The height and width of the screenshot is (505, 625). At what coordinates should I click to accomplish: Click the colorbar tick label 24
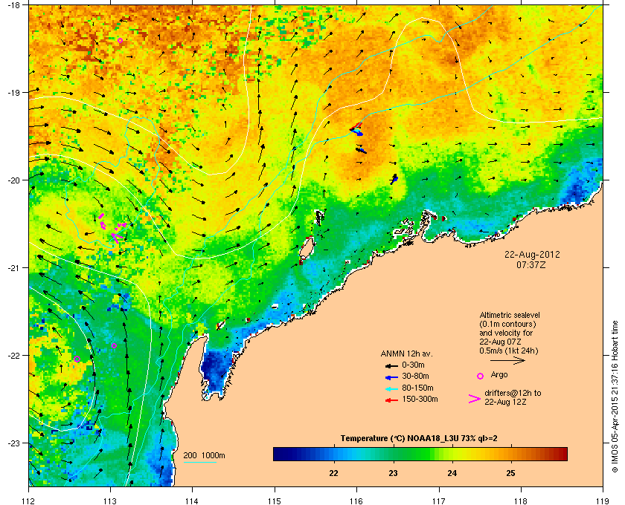[x=452, y=473]
